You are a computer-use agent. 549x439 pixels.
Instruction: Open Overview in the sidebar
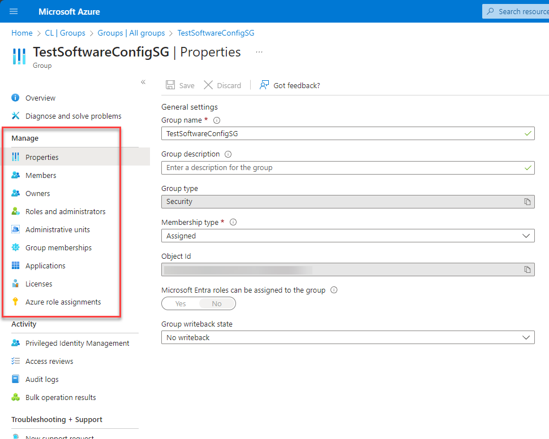pyautogui.click(x=40, y=98)
